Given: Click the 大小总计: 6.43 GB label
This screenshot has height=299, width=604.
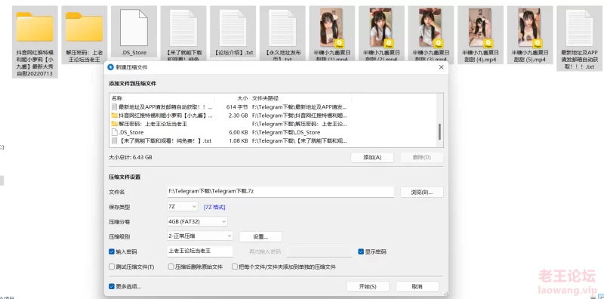Looking at the screenshot, I should click(x=131, y=157).
